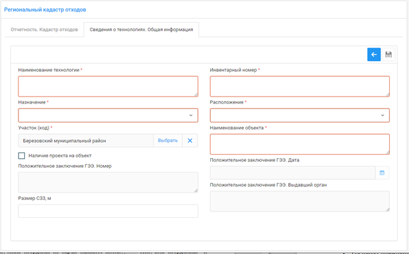Select the Наименование объекта text area

[x=299, y=144]
